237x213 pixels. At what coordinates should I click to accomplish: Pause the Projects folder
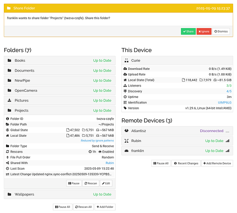pos(74,183)
